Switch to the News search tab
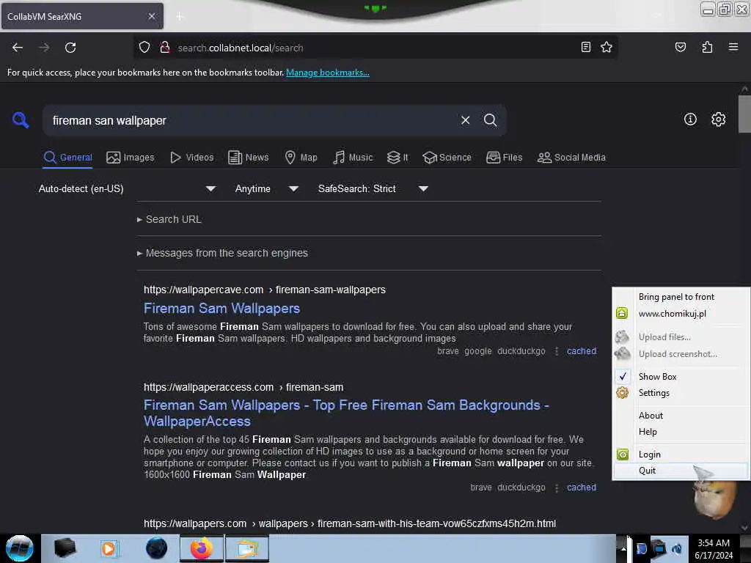This screenshot has height=563, width=751. pos(248,158)
